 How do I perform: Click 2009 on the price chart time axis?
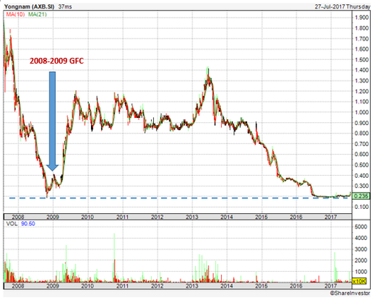53,217
